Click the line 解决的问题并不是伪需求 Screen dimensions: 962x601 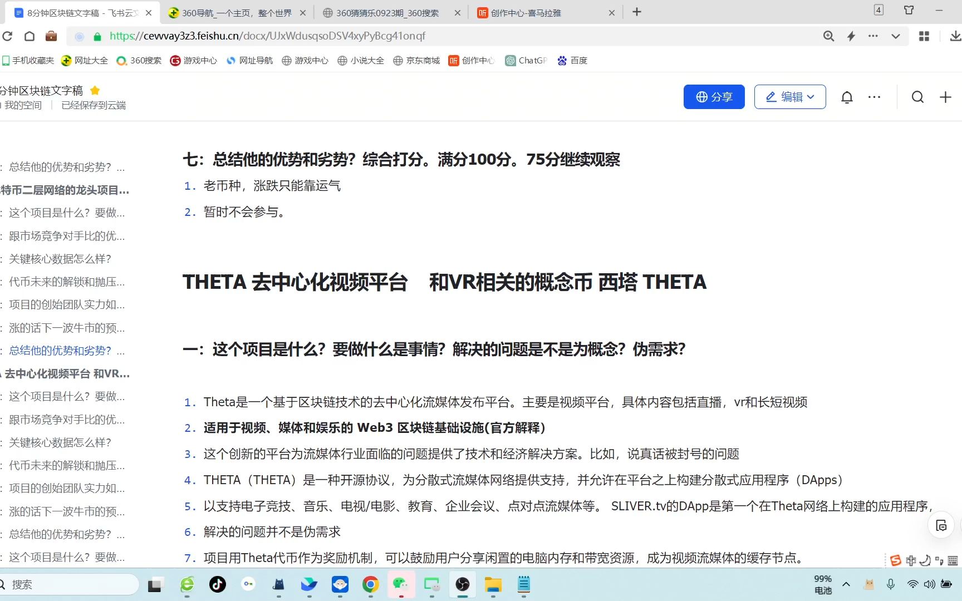[x=272, y=532]
